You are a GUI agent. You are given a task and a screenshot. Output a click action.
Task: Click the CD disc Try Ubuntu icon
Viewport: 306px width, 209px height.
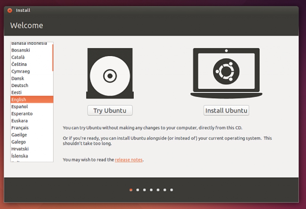[x=110, y=73]
